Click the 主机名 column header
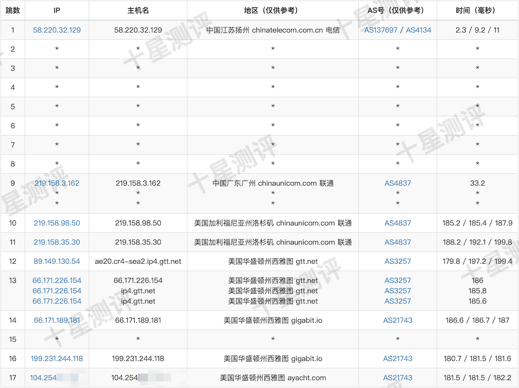The height and width of the screenshot is (388, 519). point(138,10)
